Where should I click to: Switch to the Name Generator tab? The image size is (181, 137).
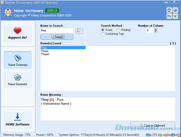18,80
